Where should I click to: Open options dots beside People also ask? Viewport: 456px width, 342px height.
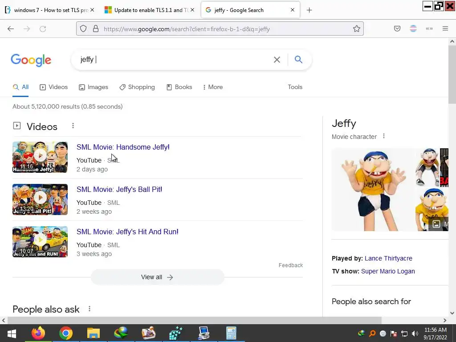[x=90, y=309]
